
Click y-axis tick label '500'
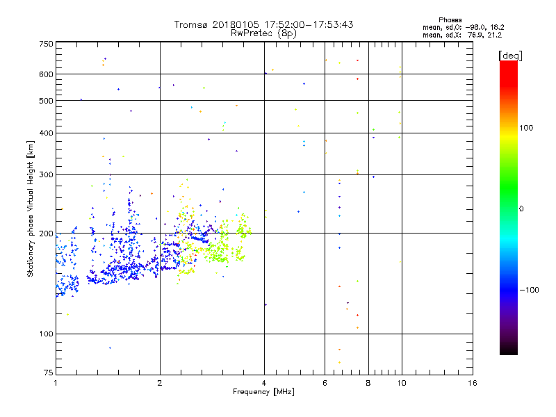[x=46, y=101]
